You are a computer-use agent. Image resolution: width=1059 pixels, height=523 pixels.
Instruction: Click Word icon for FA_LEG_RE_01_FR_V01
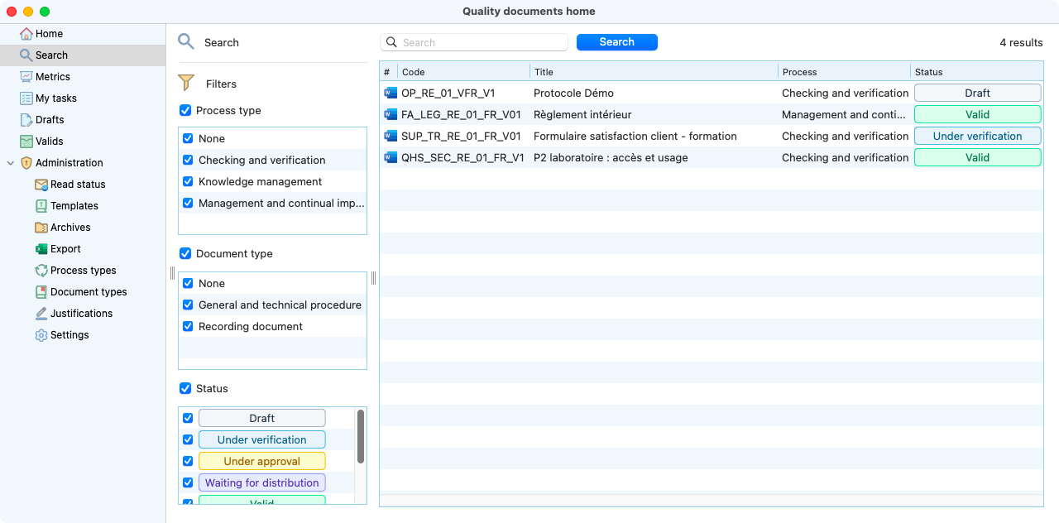[391, 115]
